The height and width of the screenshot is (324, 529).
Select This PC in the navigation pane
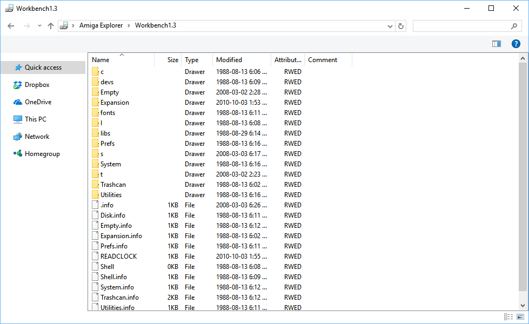(x=36, y=119)
